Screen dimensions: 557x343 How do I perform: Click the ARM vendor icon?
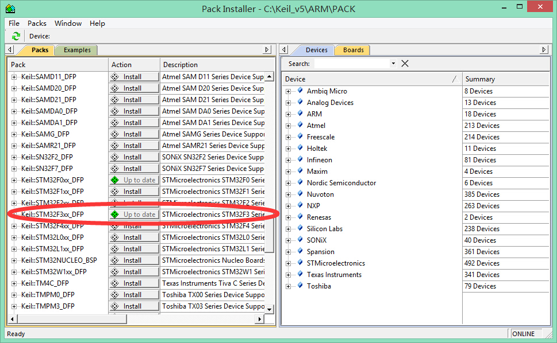(x=300, y=114)
